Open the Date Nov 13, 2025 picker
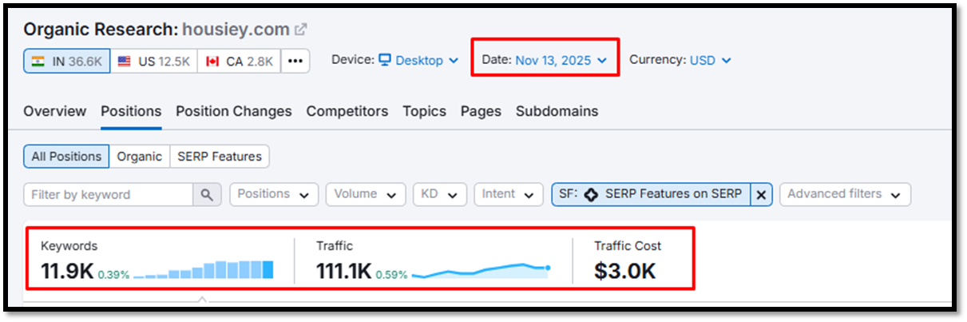The width and height of the screenshot is (967, 322). point(545,60)
